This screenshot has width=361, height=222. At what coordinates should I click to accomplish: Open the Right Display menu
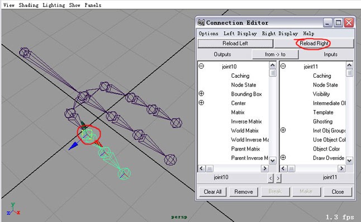coord(280,34)
